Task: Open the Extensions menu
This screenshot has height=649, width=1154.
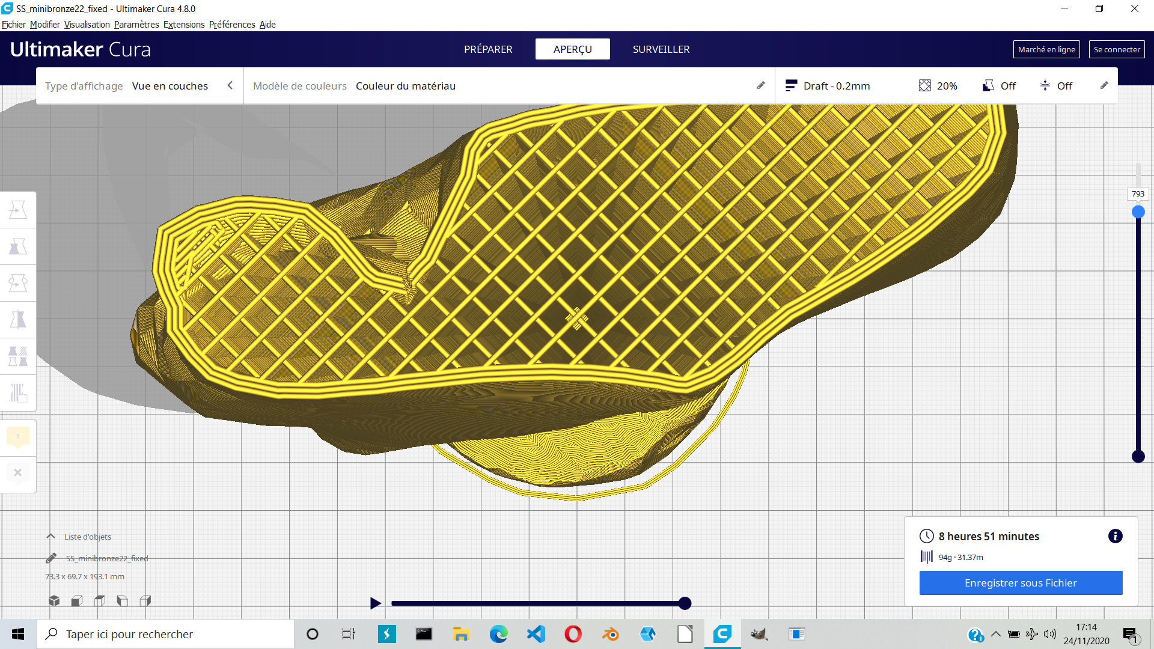Action: (x=184, y=25)
